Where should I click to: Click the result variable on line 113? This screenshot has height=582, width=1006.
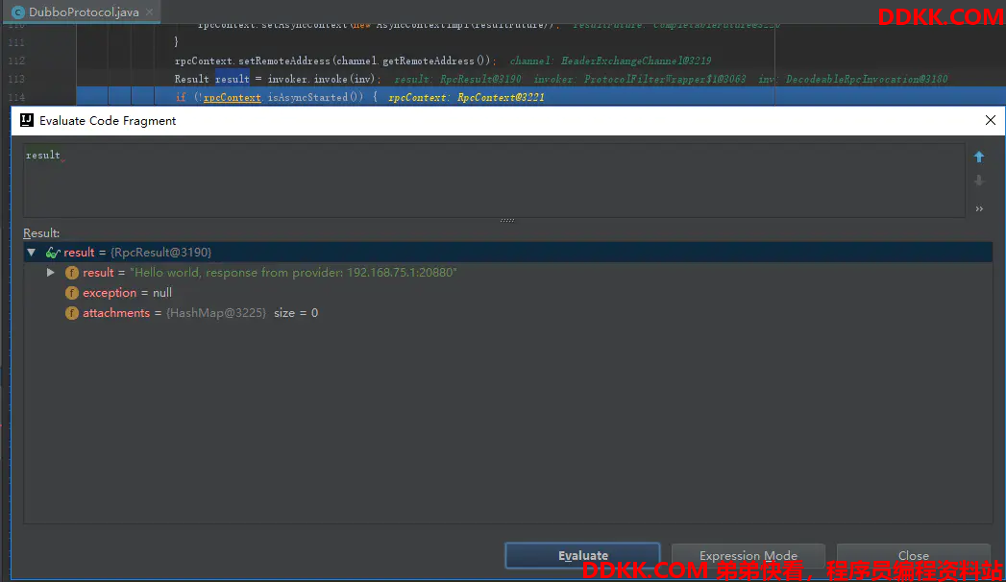click(233, 79)
